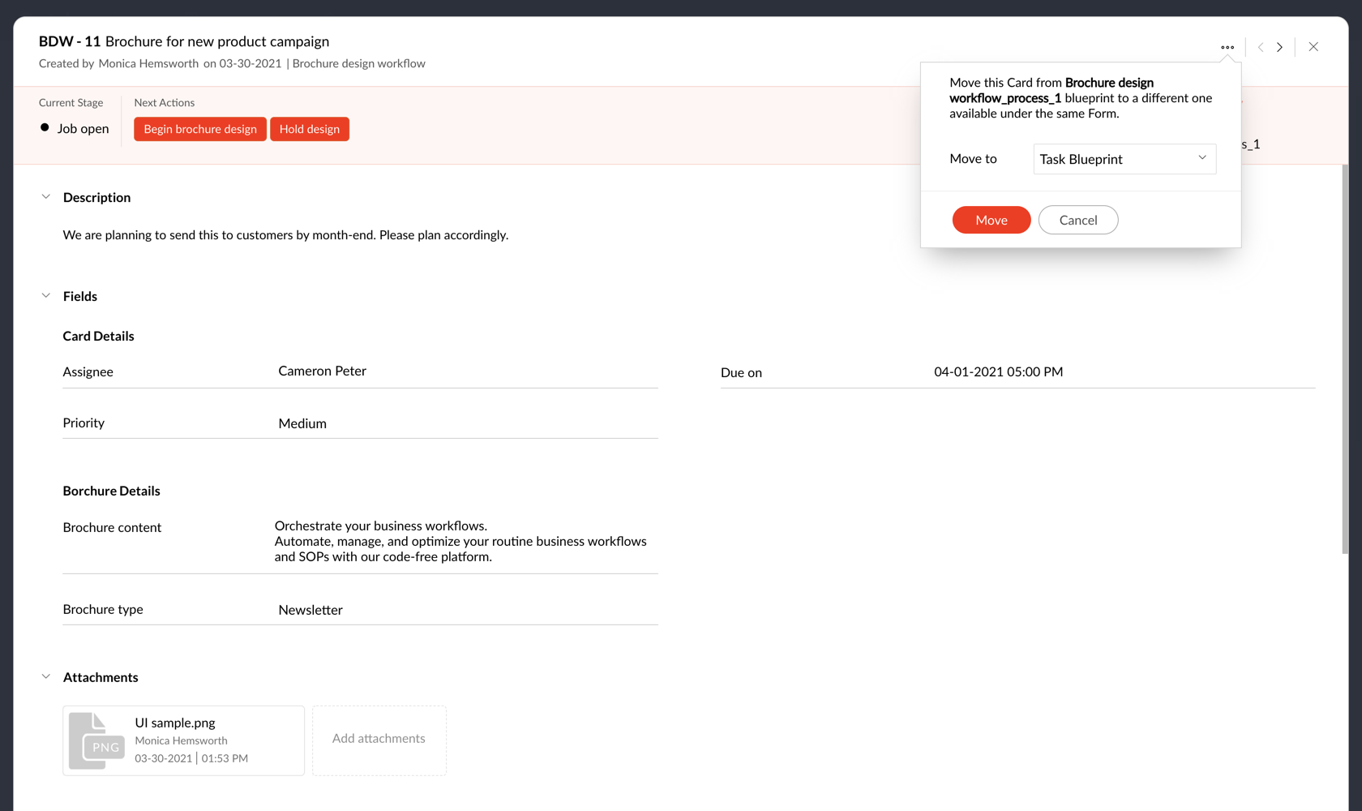Click the Priority value Medium
This screenshot has width=1362, height=811.
[302, 423]
